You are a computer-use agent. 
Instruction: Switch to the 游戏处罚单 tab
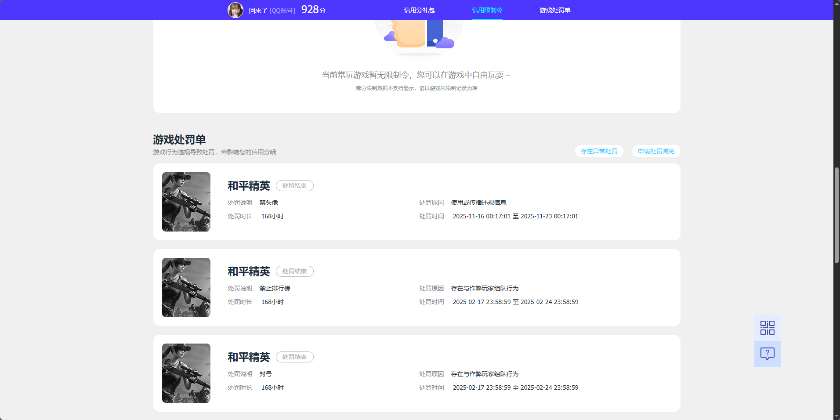555,10
